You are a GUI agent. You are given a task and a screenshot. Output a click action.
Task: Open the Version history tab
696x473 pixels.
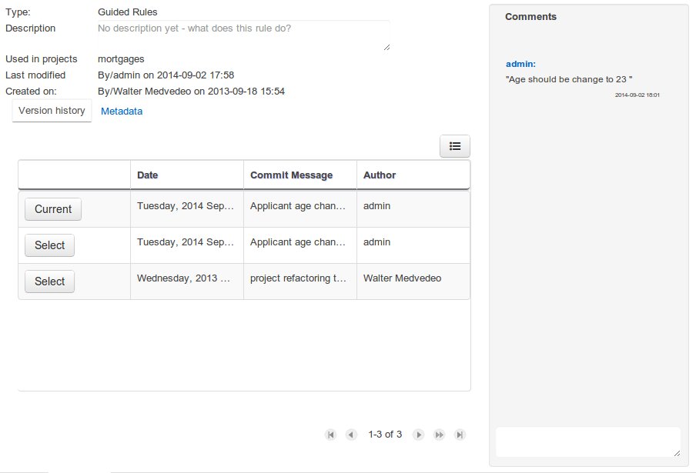point(52,111)
